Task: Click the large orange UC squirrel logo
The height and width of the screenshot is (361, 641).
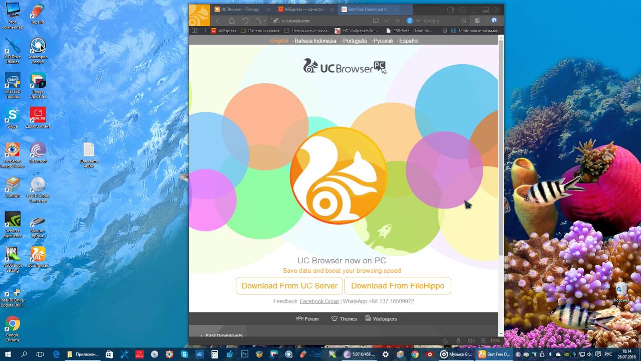Action: click(339, 175)
